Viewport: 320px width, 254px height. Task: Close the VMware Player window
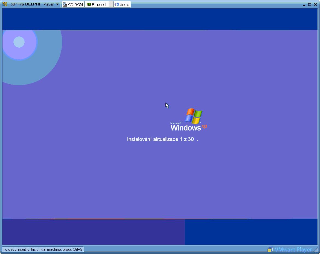click(315, 4)
